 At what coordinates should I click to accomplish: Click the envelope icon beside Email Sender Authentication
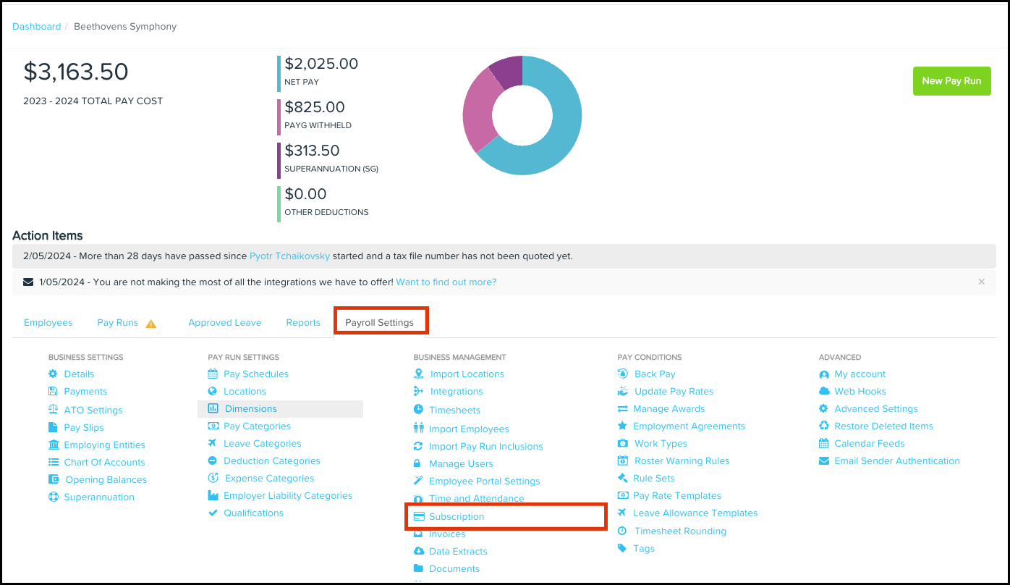click(x=823, y=461)
